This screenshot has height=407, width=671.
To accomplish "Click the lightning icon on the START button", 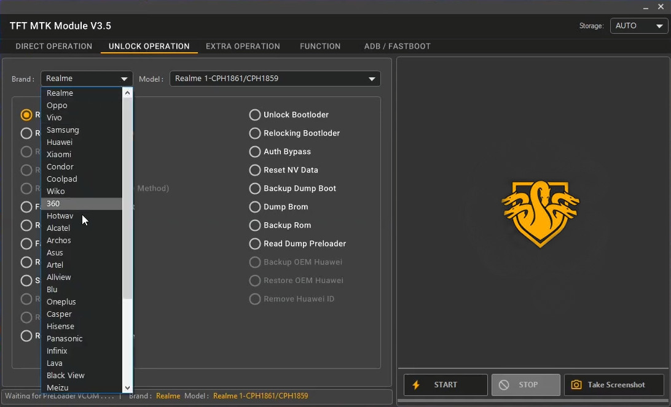I will click(x=417, y=385).
